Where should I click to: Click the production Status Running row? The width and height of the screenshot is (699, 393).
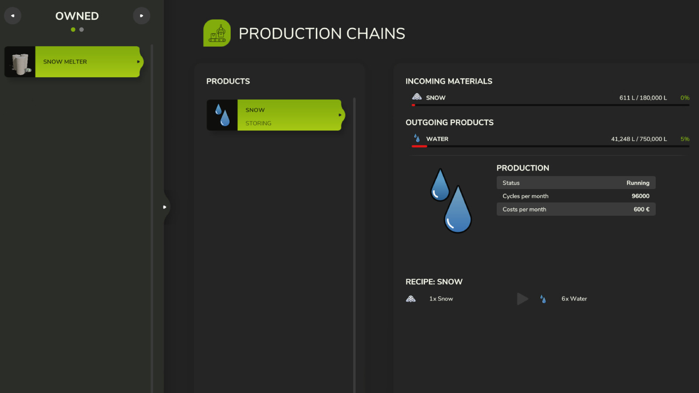click(x=576, y=183)
